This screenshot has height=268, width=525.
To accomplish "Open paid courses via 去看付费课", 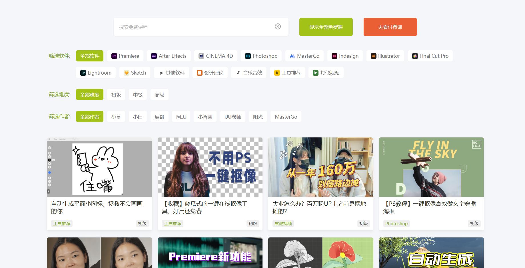I will 390,27.
